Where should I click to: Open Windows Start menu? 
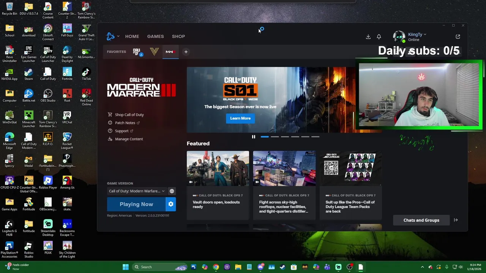[x=126, y=267]
